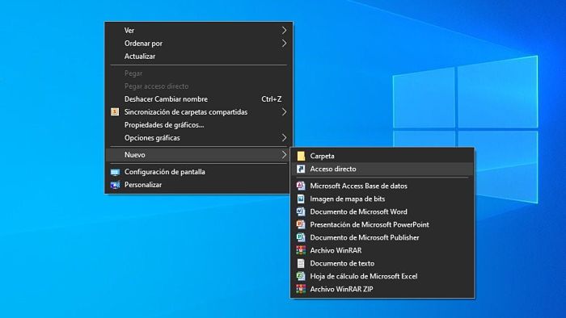This screenshot has height=318, width=566.
Task: Create Imagen de mapa de bits
Action: 382,199
